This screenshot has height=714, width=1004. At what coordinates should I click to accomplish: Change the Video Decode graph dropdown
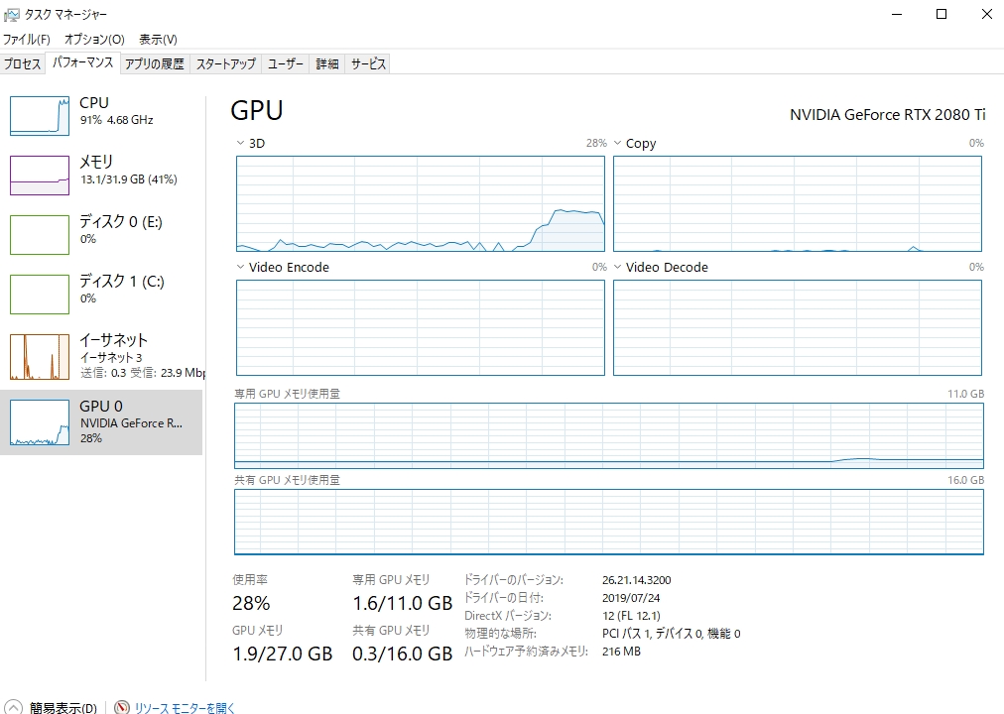coord(617,267)
